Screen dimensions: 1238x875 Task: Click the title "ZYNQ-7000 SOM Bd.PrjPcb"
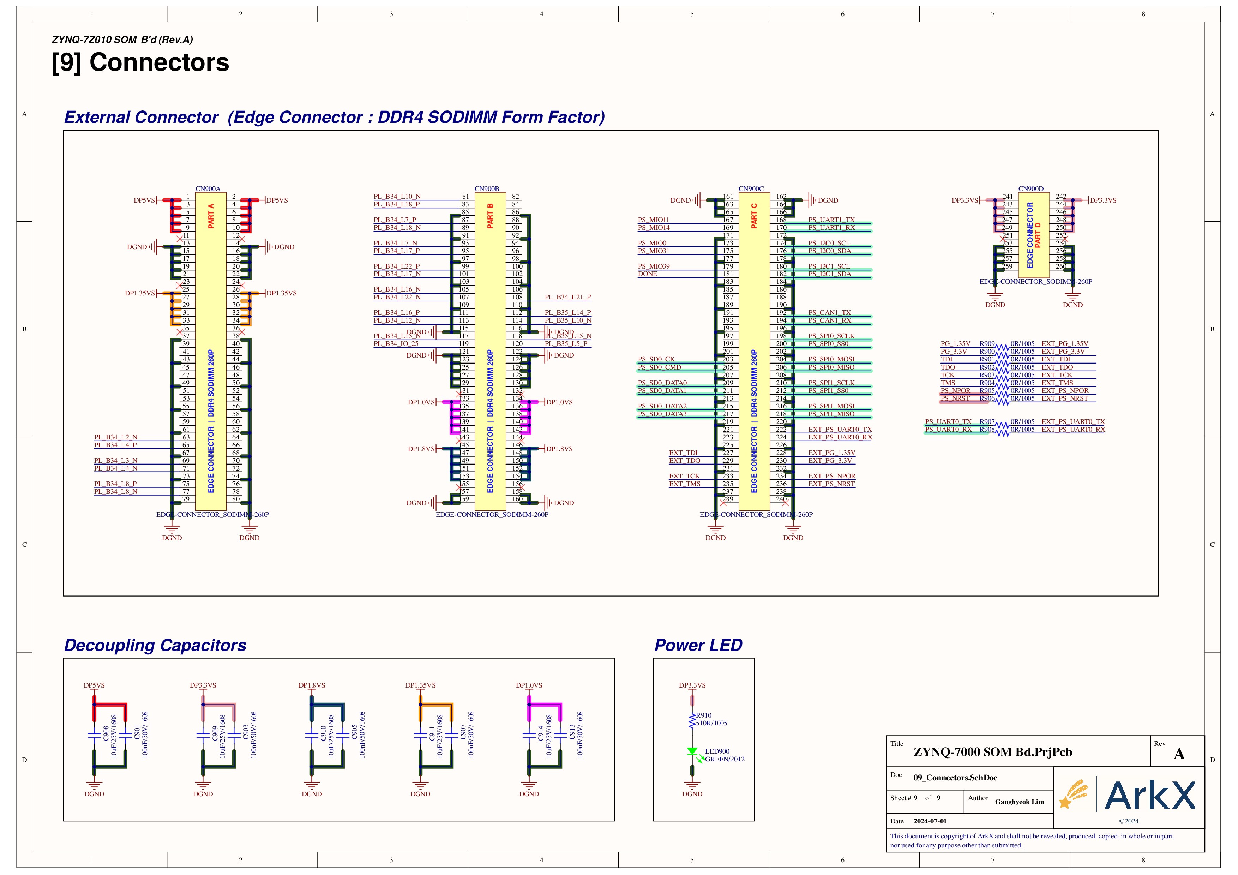(x=993, y=752)
